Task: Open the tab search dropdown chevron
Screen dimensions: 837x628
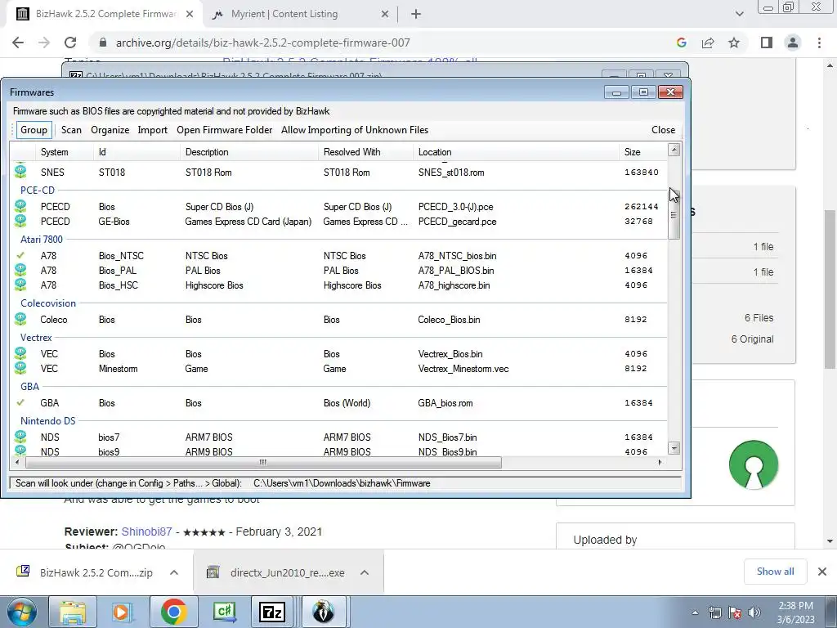Action: (x=739, y=15)
